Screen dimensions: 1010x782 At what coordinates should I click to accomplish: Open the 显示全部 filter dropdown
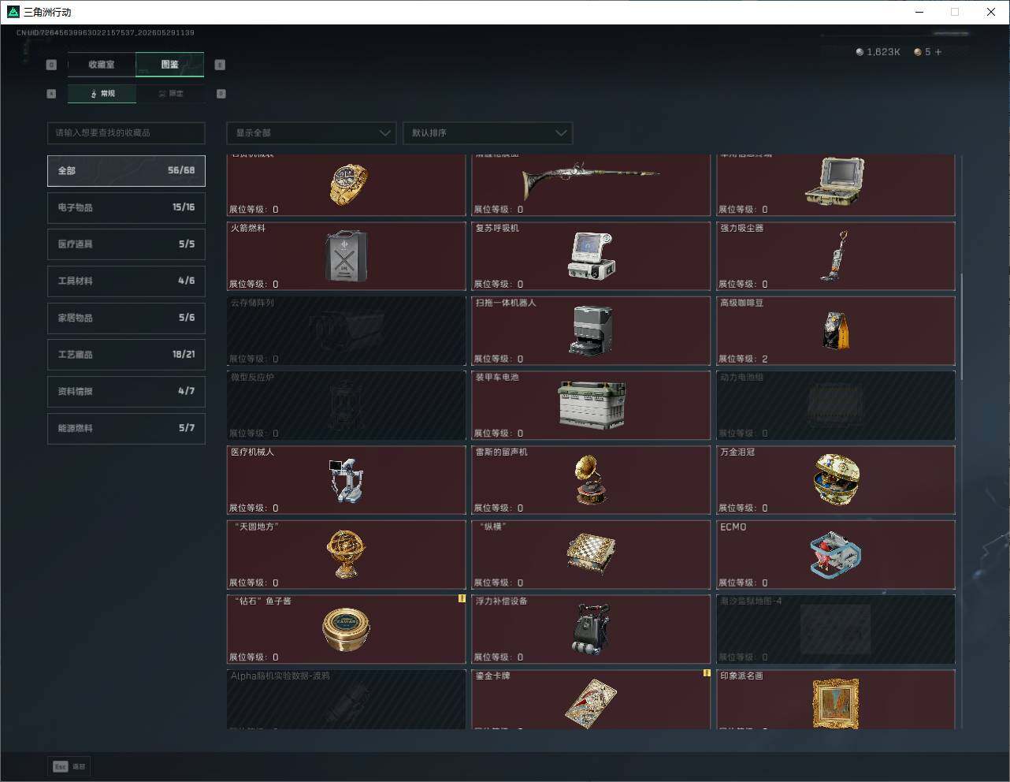point(311,132)
